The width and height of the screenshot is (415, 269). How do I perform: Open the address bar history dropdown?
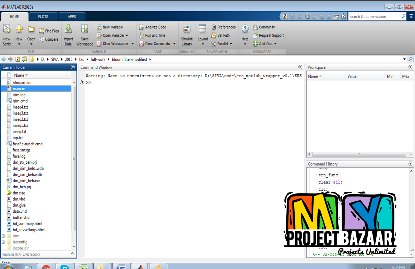[x=404, y=59]
